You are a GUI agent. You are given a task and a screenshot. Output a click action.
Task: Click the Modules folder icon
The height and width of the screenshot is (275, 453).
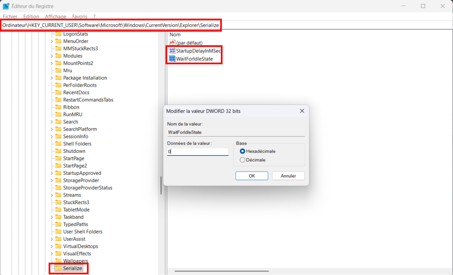[x=58, y=56]
